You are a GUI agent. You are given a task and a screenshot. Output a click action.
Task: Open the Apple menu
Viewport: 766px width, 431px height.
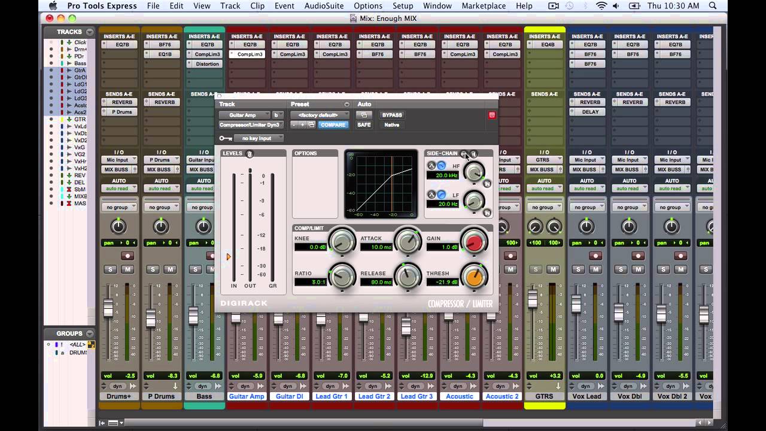(52, 6)
